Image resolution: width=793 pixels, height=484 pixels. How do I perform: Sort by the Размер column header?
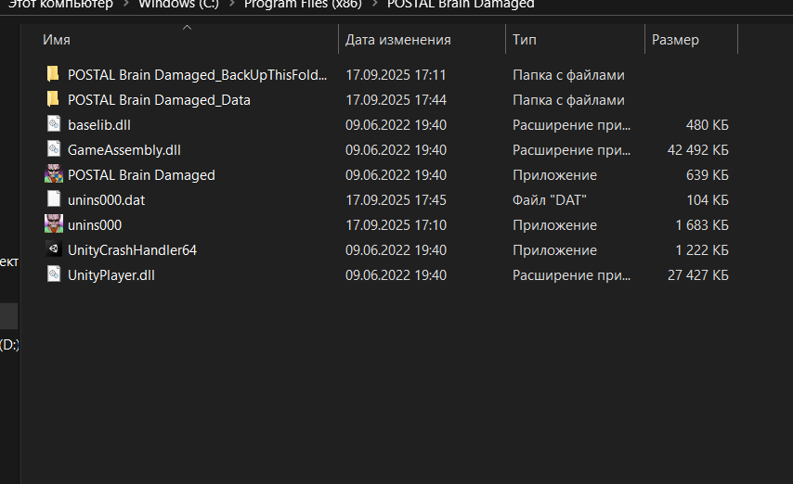675,40
